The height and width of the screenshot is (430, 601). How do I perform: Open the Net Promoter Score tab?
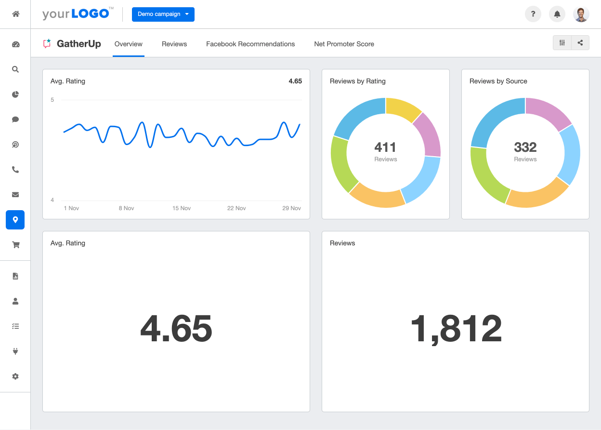point(344,44)
